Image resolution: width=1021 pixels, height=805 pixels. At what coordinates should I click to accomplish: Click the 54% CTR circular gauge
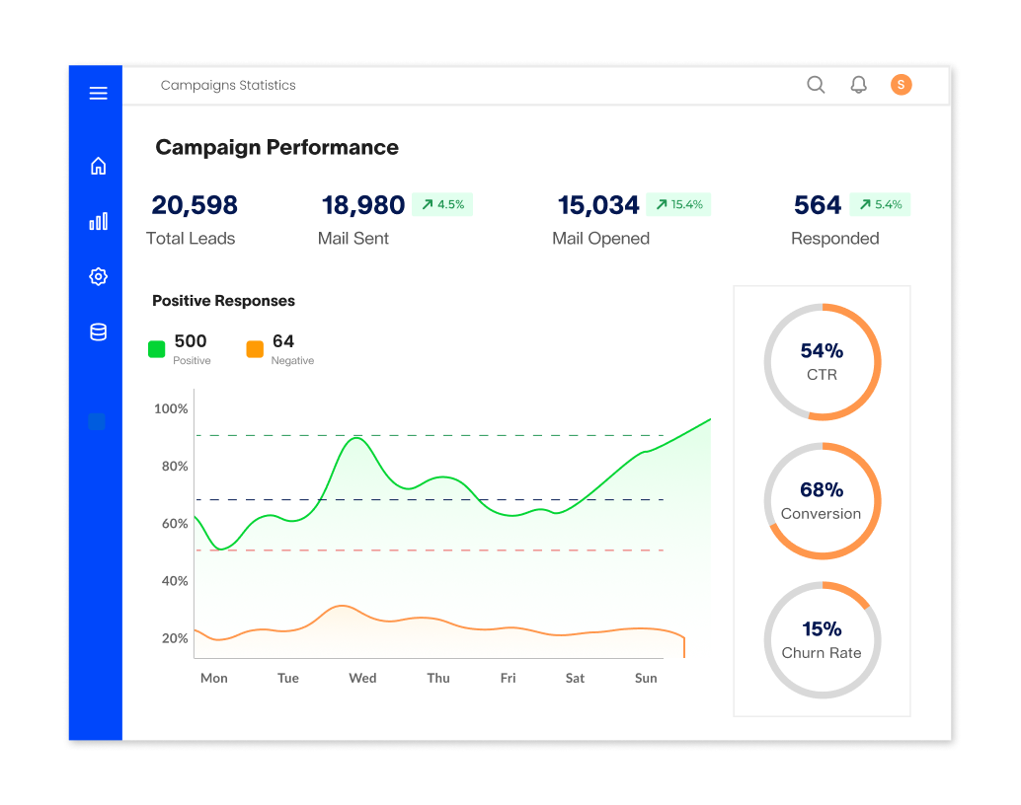[x=823, y=362]
